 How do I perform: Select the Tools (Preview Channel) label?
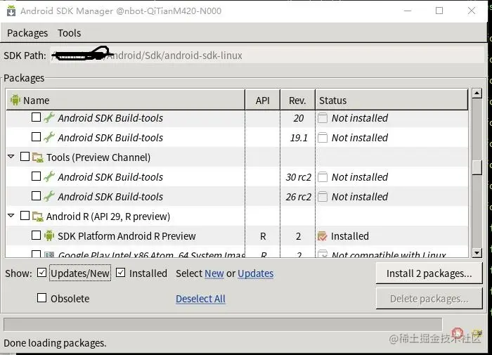[98, 157]
